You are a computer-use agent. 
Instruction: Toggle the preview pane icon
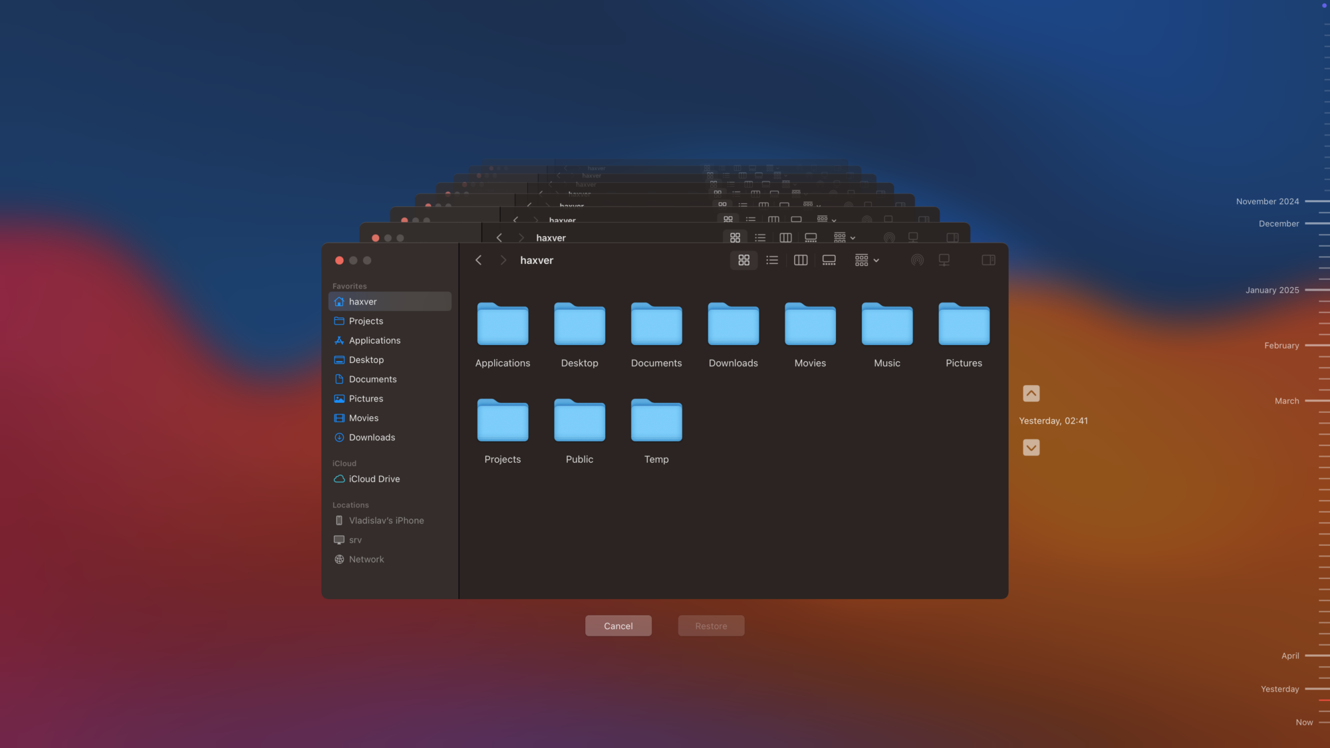[988, 260]
